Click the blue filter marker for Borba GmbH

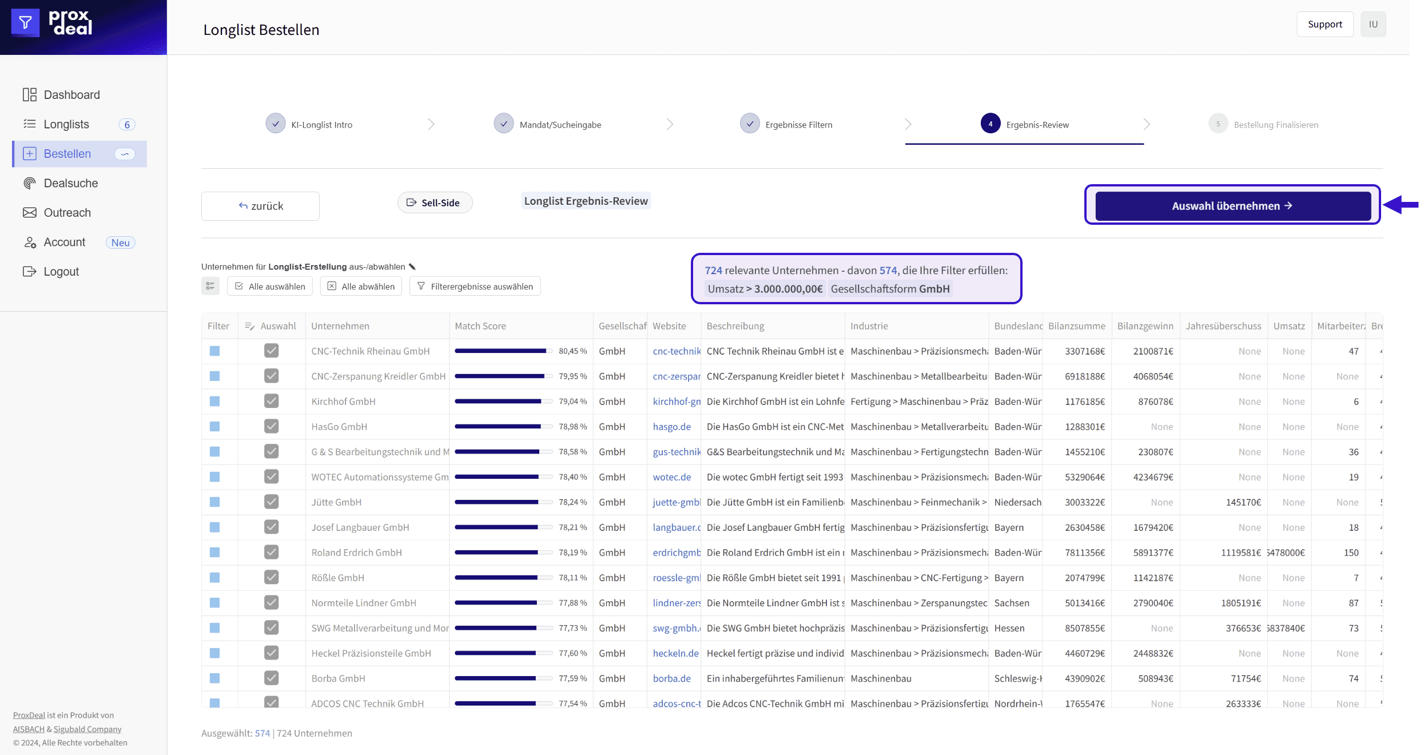214,678
